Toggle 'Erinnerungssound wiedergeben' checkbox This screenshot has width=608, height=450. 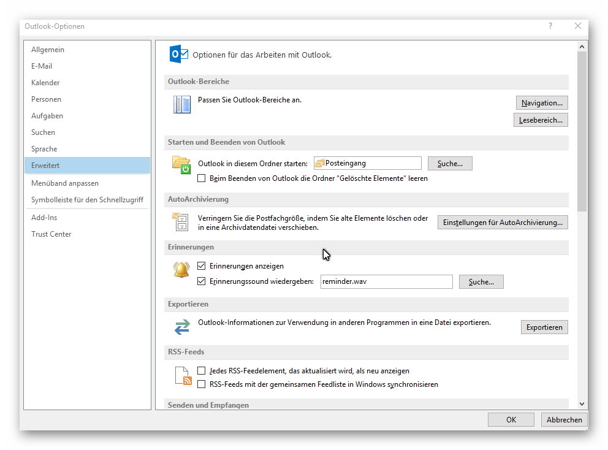click(201, 281)
